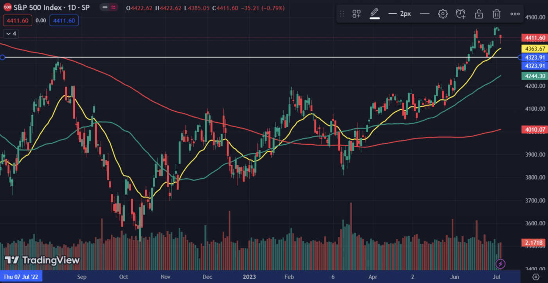The width and height of the screenshot is (548, 283).
Task: Toggle the grey market status pill indicator
Action: (104, 8)
